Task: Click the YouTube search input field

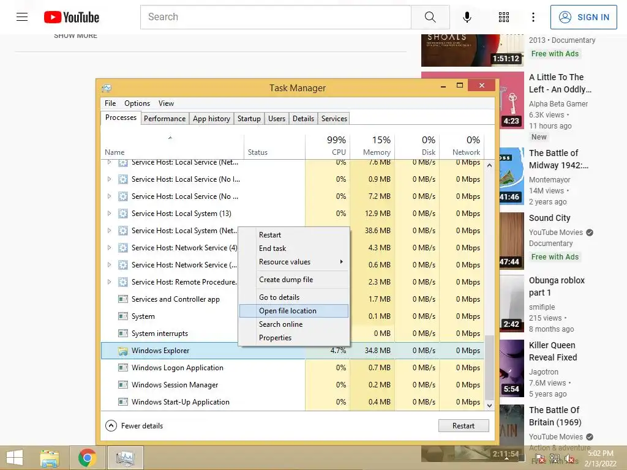Action: point(276,17)
